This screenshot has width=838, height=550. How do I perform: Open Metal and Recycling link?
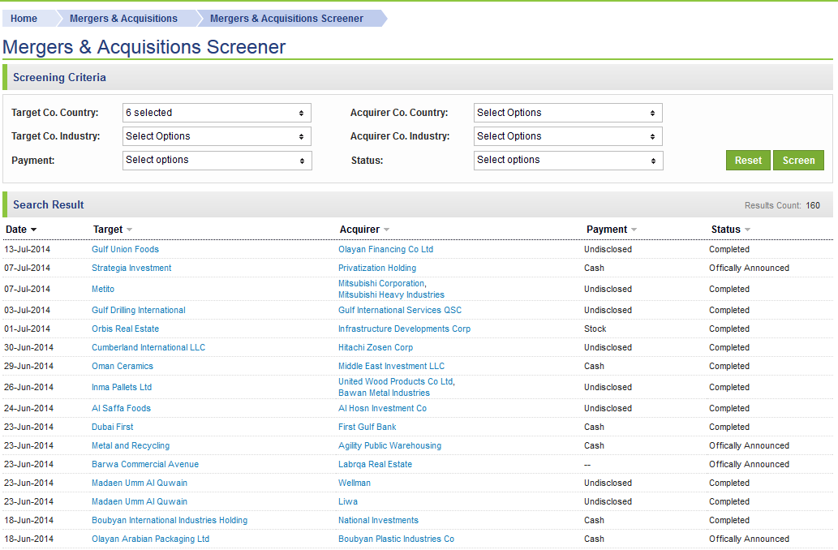tap(131, 446)
